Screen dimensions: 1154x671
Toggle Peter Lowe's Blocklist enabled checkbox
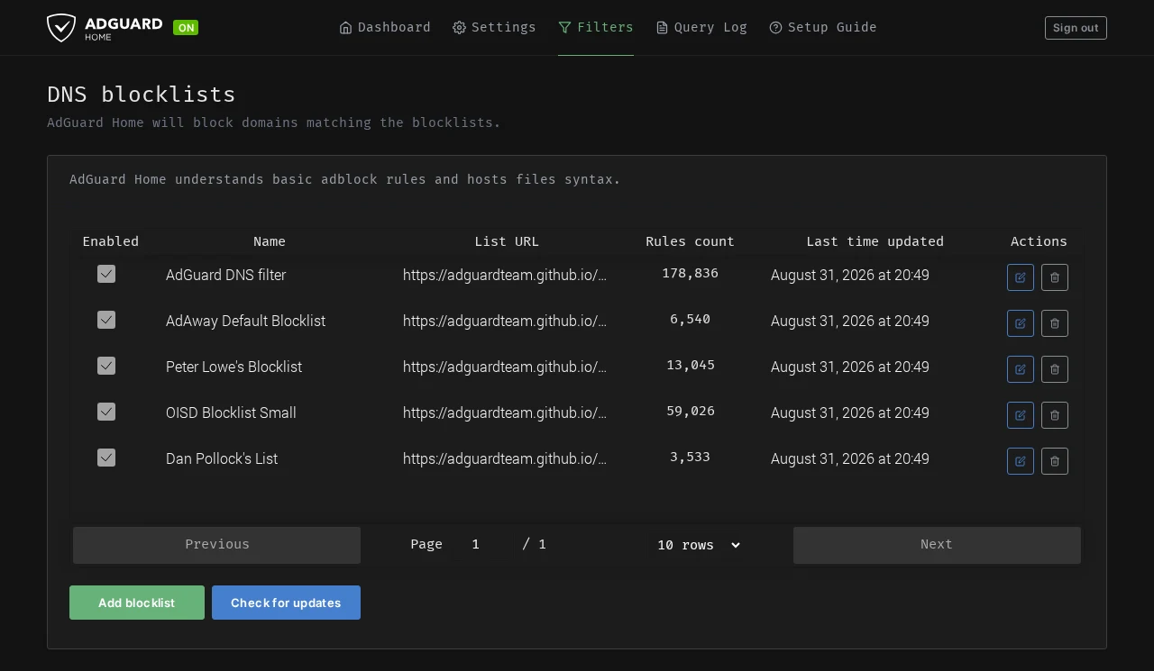(x=106, y=366)
